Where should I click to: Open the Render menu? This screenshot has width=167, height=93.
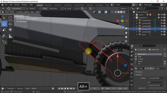[x=17, y=5]
